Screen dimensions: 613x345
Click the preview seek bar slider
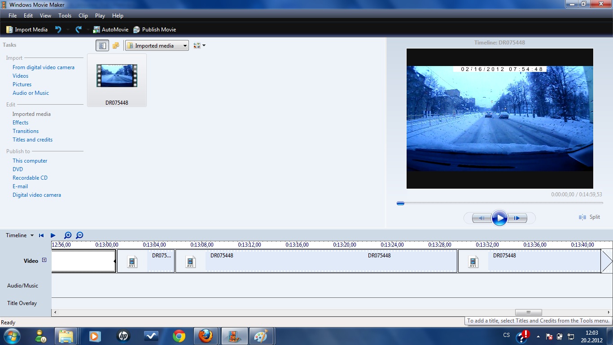tap(400, 203)
